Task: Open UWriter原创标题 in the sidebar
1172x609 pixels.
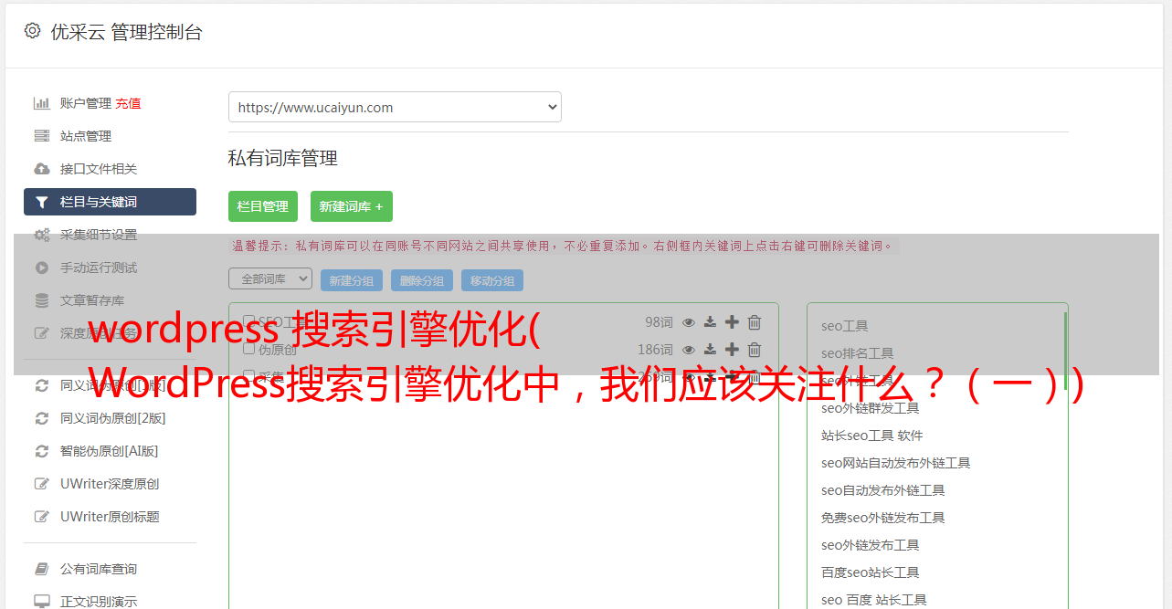Action: point(110,517)
